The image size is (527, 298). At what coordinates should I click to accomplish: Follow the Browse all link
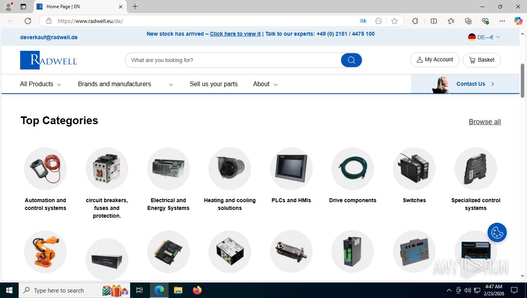pos(485,122)
